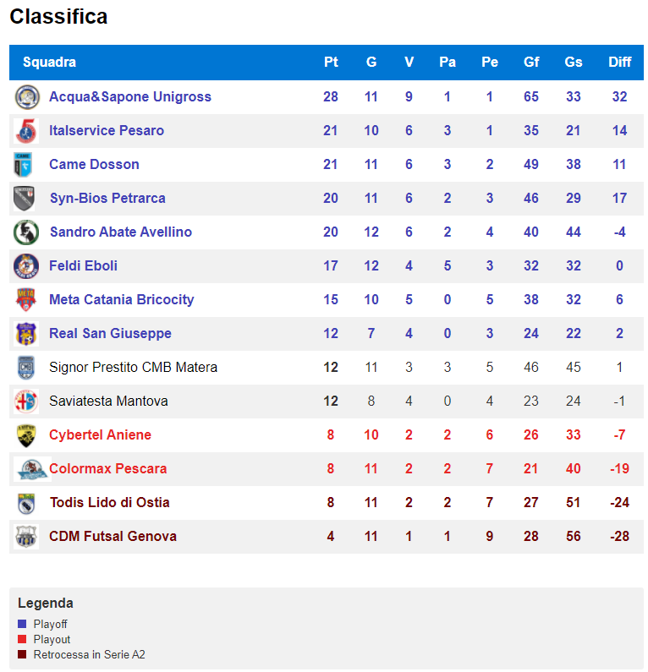This screenshot has width=648, height=672.
Task: Click the Pt column header
Action: tap(331, 63)
